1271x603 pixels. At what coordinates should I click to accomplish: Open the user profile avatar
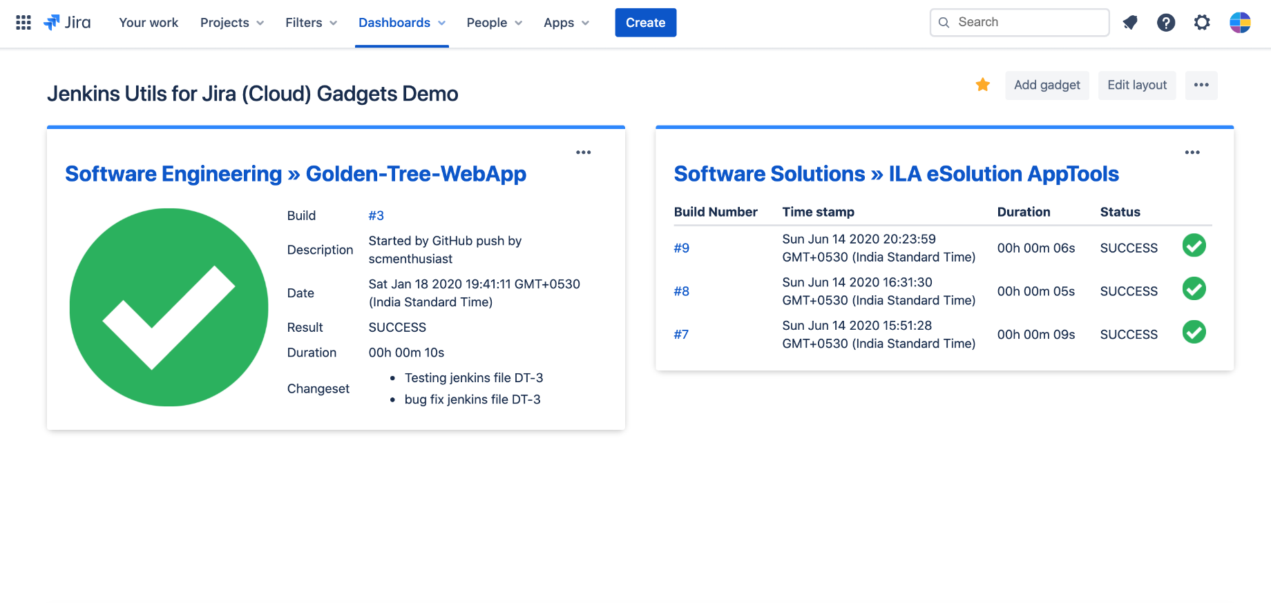pos(1240,23)
